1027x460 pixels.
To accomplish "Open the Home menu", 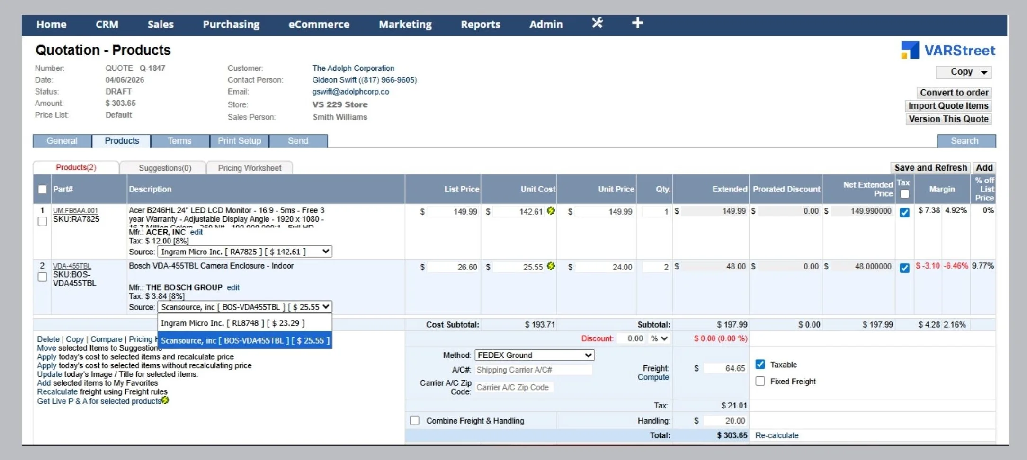I will coord(52,24).
